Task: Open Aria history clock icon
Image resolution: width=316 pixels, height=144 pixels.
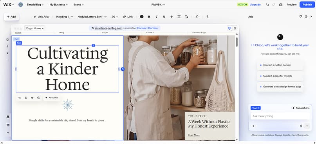Action: (306, 16)
